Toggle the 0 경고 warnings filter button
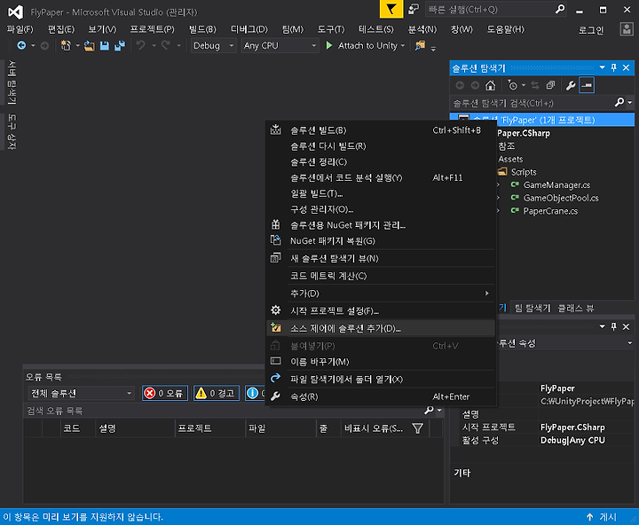The height and width of the screenshot is (525, 639). 217,393
